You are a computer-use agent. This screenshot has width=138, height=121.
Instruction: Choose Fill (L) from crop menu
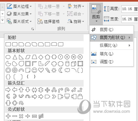pos(111,54)
